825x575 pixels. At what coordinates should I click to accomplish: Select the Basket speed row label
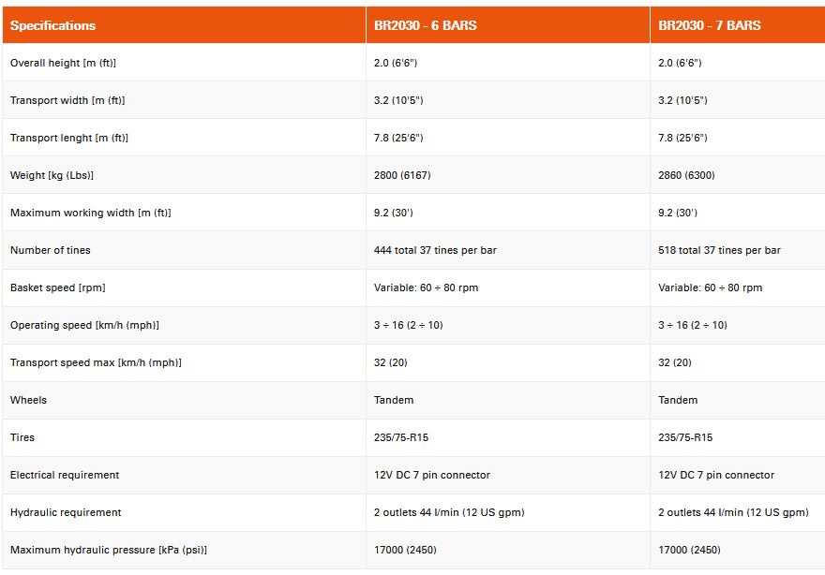pos(58,287)
